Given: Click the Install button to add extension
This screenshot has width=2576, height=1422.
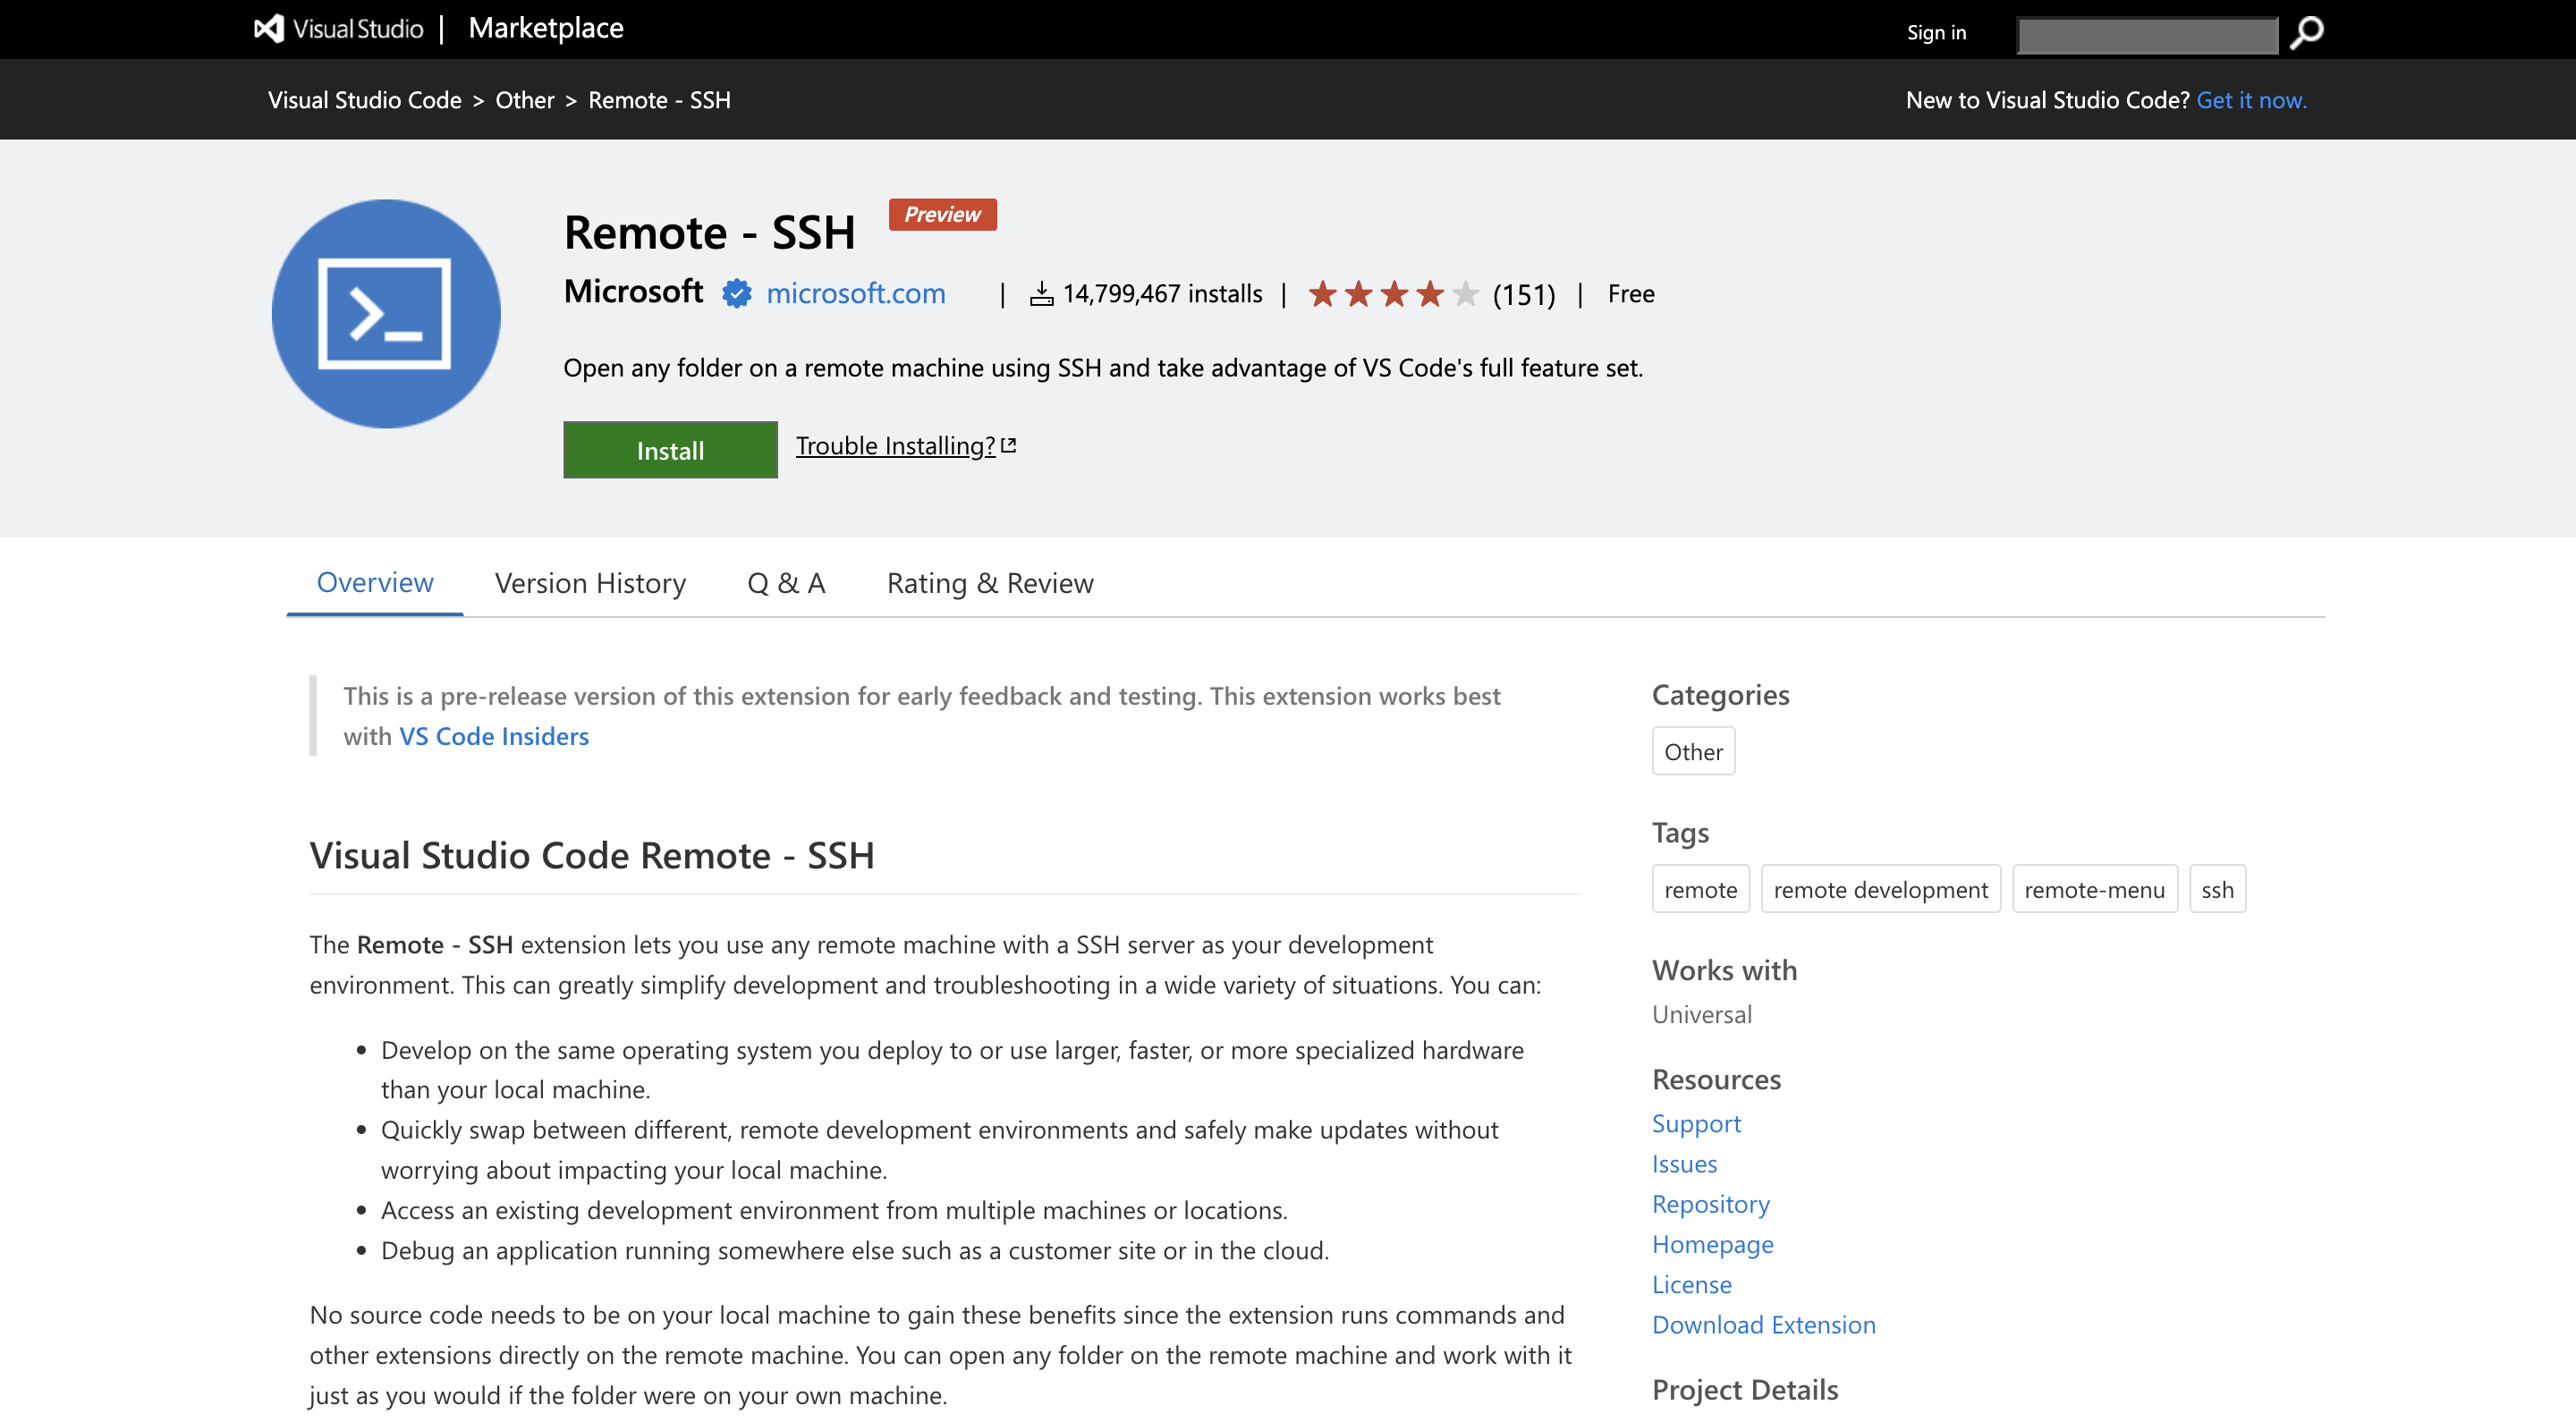Looking at the screenshot, I should [669, 448].
